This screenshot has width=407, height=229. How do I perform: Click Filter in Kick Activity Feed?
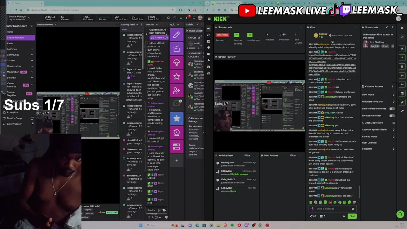click(247, 156)
